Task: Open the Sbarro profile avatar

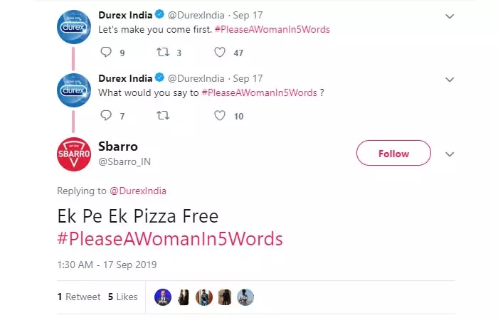Action: pyautogui.click(x=73, y=154)
